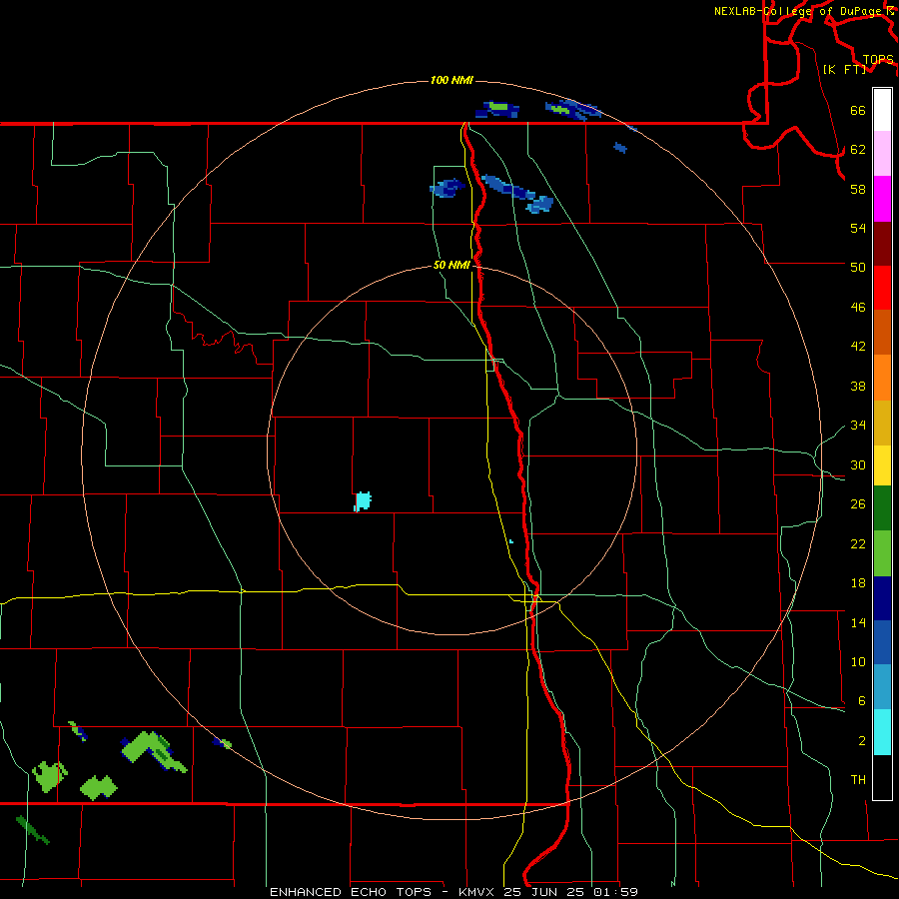Click the 18 scale value
The image size is (899, 899).
858,583
